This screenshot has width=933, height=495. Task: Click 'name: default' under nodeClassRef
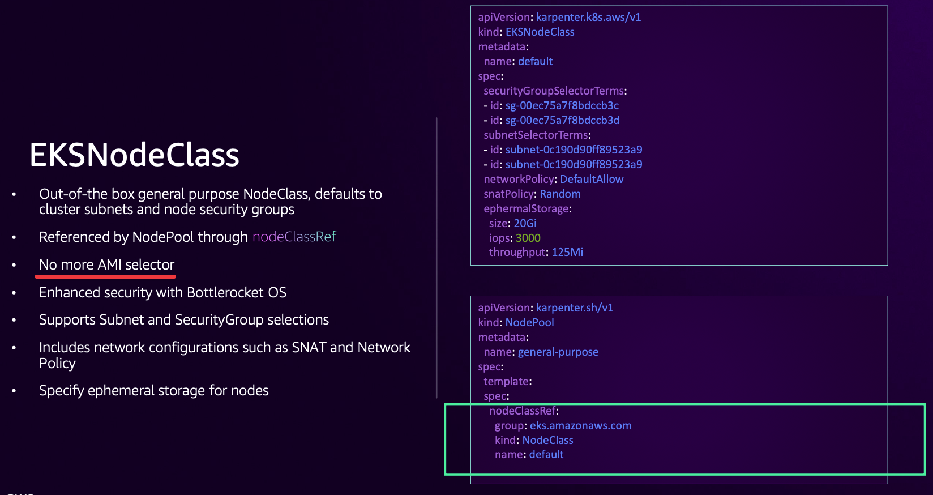point(529,455)
